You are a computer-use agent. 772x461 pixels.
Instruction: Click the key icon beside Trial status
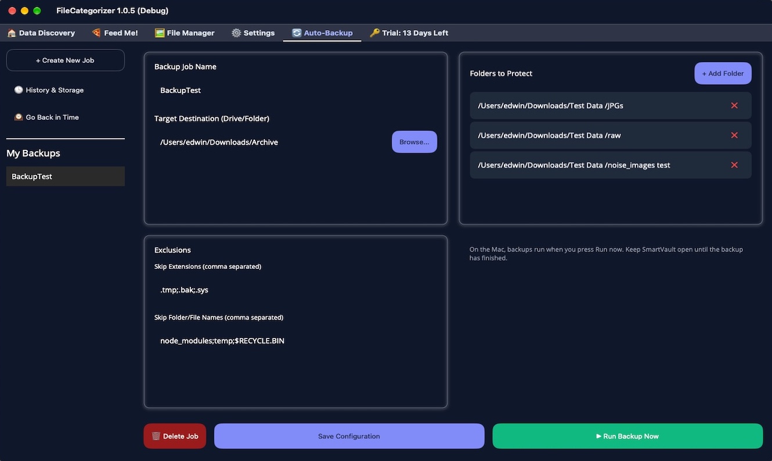click(x=375, y=33)
